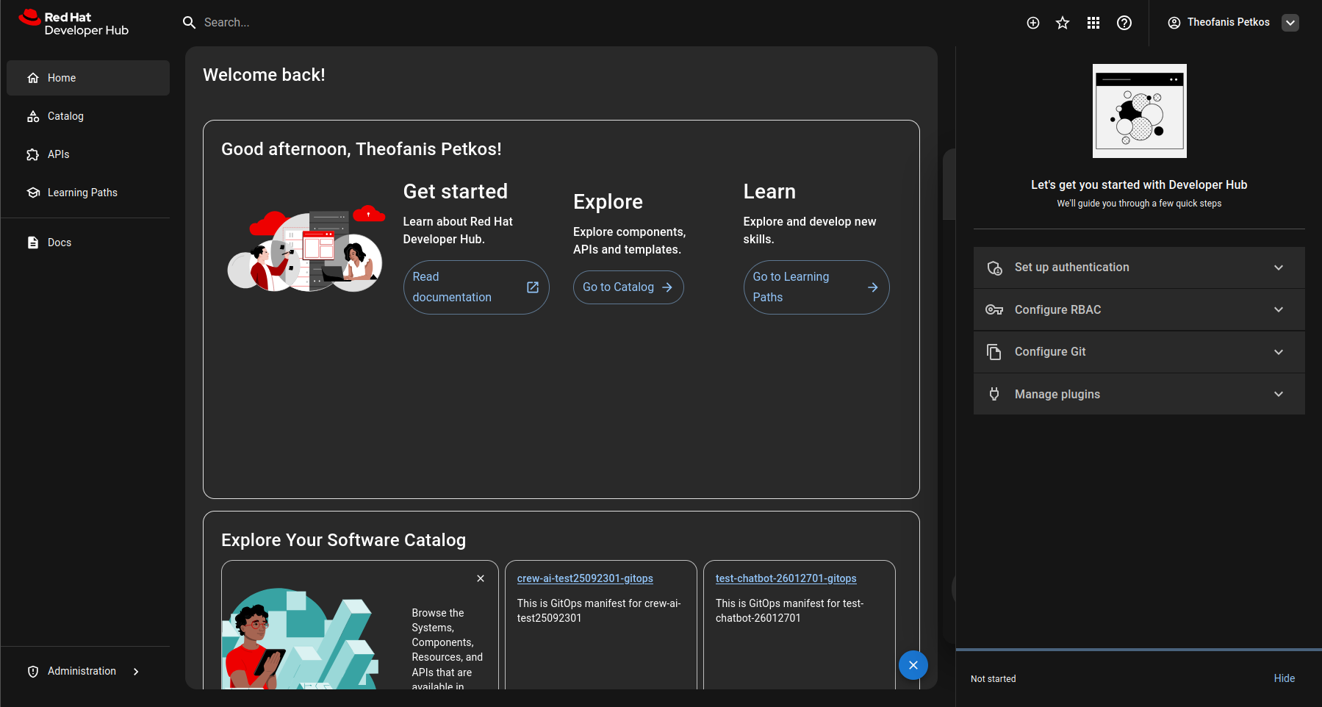The height and width of the screenshot is (707, 1322).
Task: Click the search magnifier icon
Action: 189,23
